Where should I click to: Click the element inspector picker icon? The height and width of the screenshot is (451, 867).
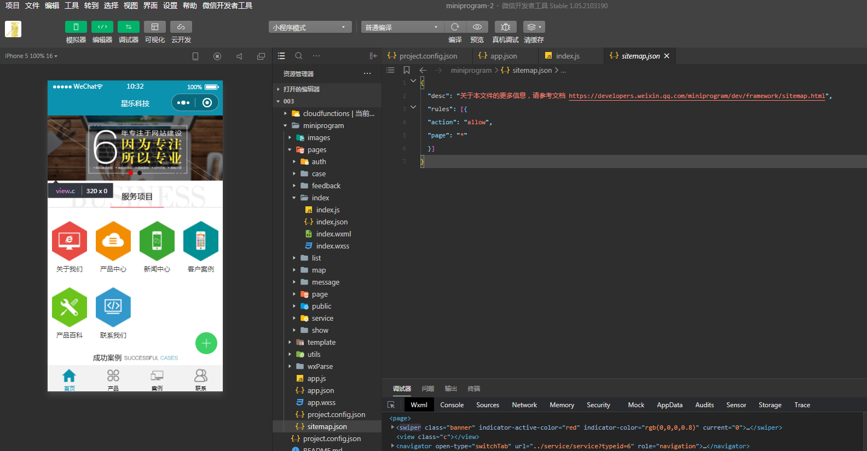pos(391,405)
